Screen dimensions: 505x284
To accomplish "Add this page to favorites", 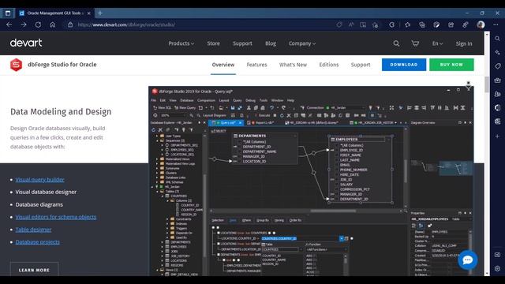I will coord(376,24).
